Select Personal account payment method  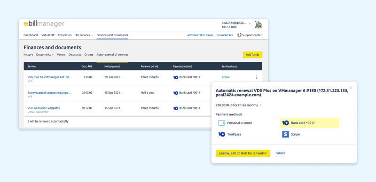(x=235, y=123)
